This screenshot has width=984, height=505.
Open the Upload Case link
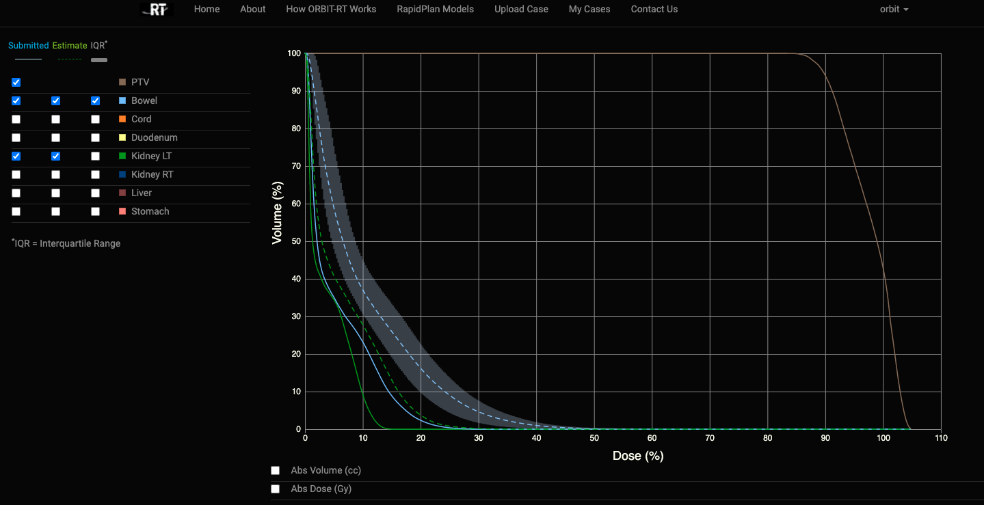point(521,10)
